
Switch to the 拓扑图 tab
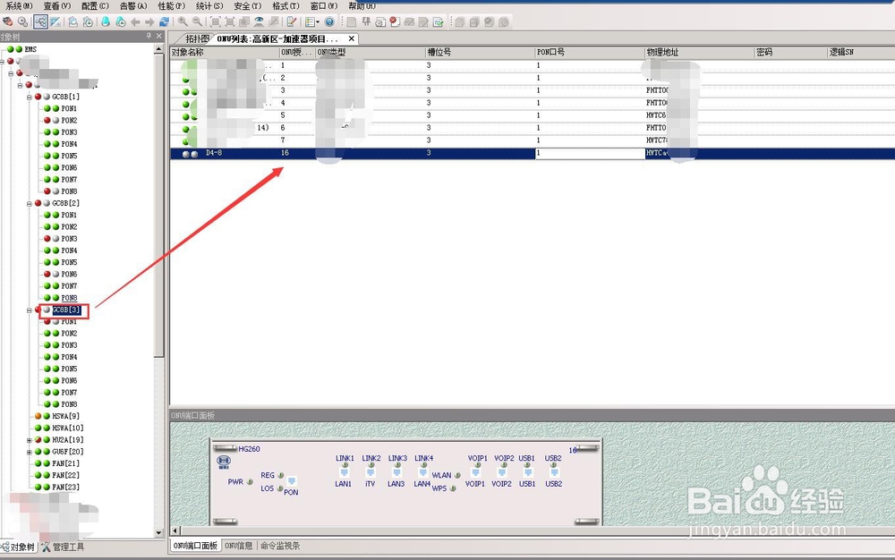tap(197, 38)
